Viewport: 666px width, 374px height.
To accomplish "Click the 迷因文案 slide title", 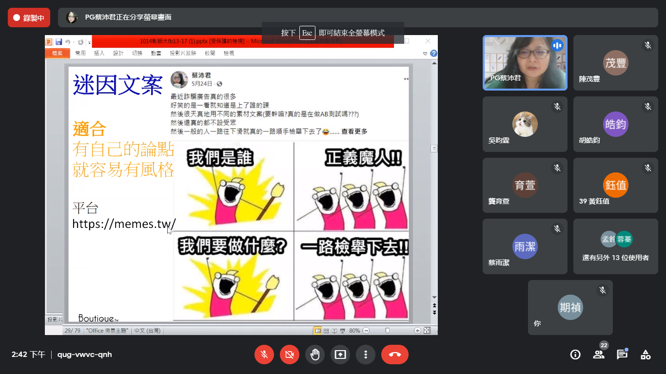I will click(118, 84).
